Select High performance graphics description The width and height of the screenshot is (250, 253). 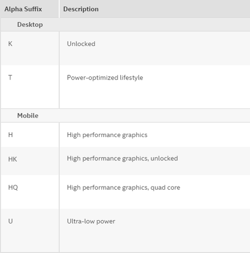point(107,135)
